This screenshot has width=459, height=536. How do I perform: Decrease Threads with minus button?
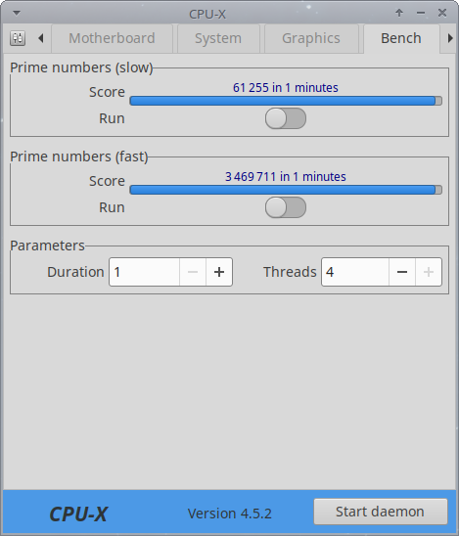pyautogui.click(x=402, y=272)
